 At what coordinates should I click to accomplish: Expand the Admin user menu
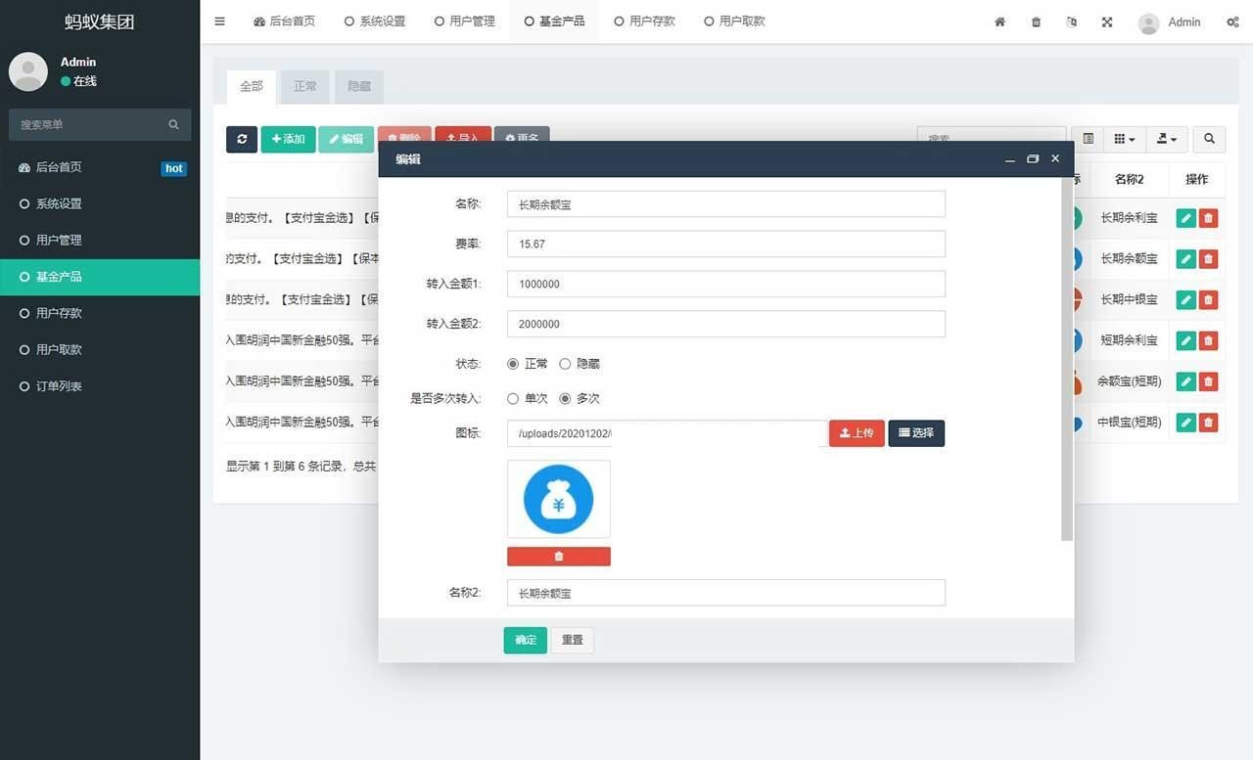pyautogui.click(x=1171, y=22)
